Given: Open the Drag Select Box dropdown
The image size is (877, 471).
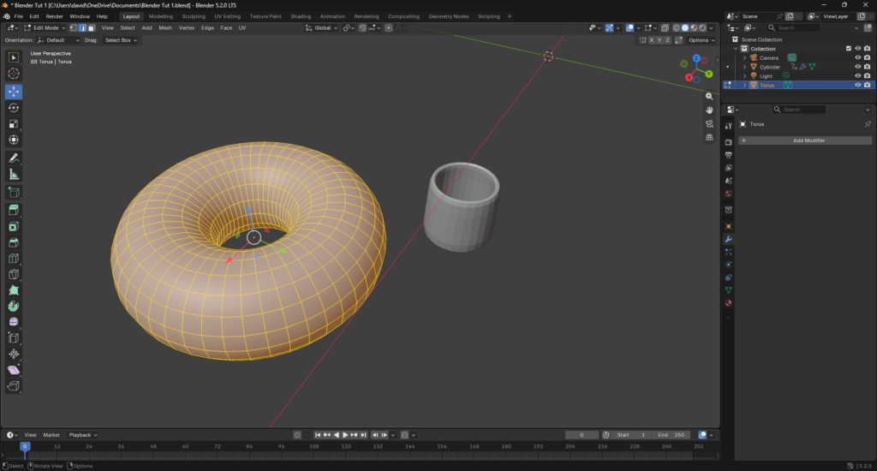Looking at the screenshot, I should point(120,40).
